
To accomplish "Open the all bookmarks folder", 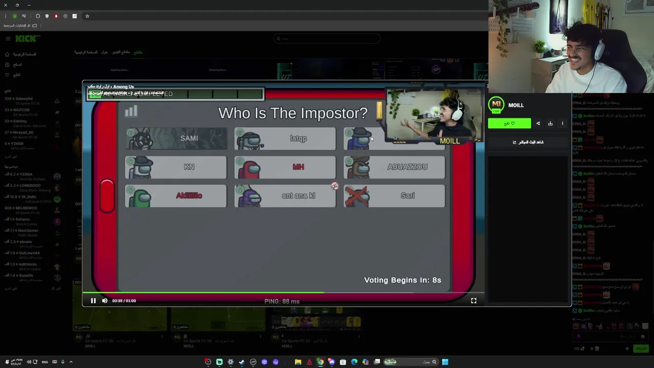I will click(x=20, y=26).
